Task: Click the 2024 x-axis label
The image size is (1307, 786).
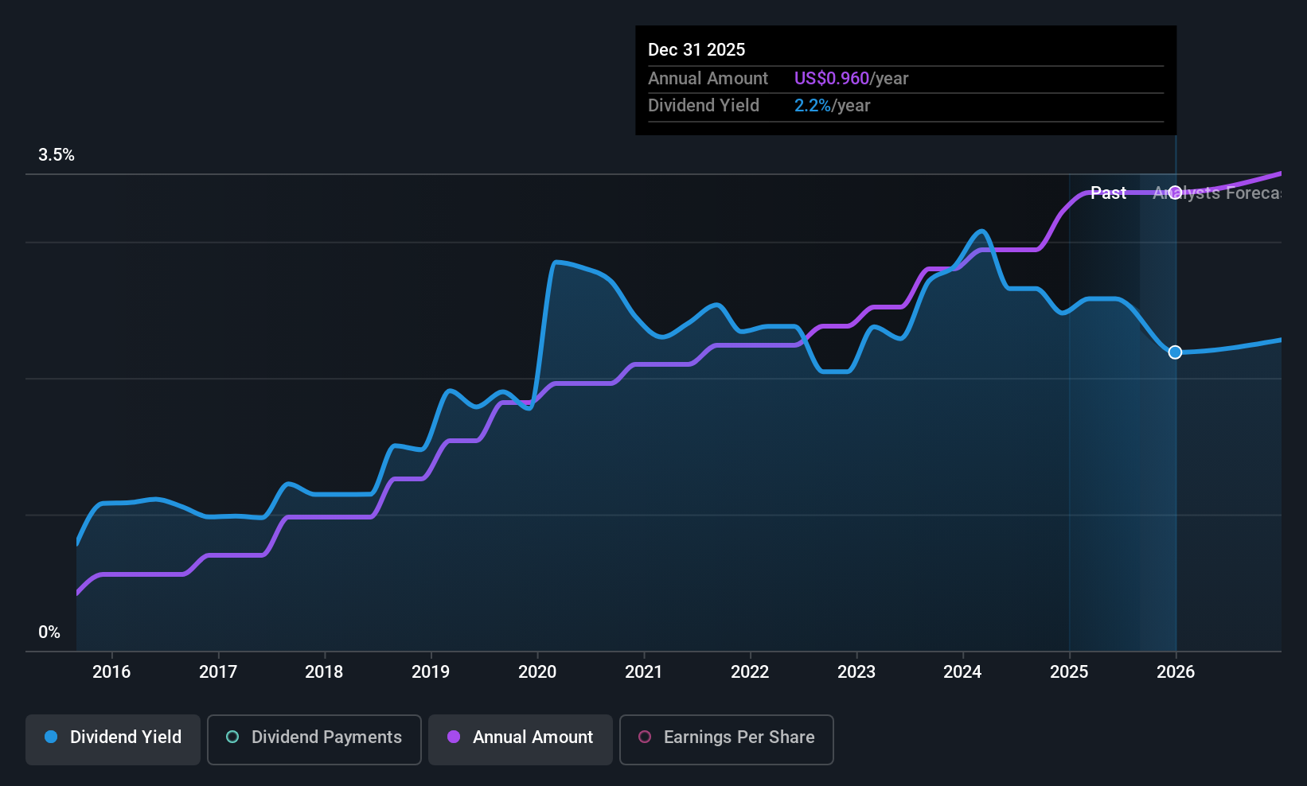Action: click(x=962, y=672)
